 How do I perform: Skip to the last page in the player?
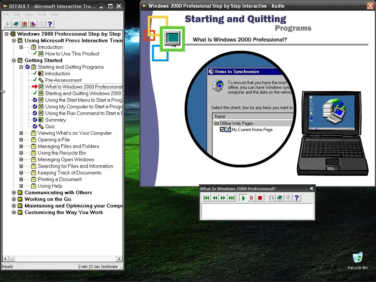232,198
